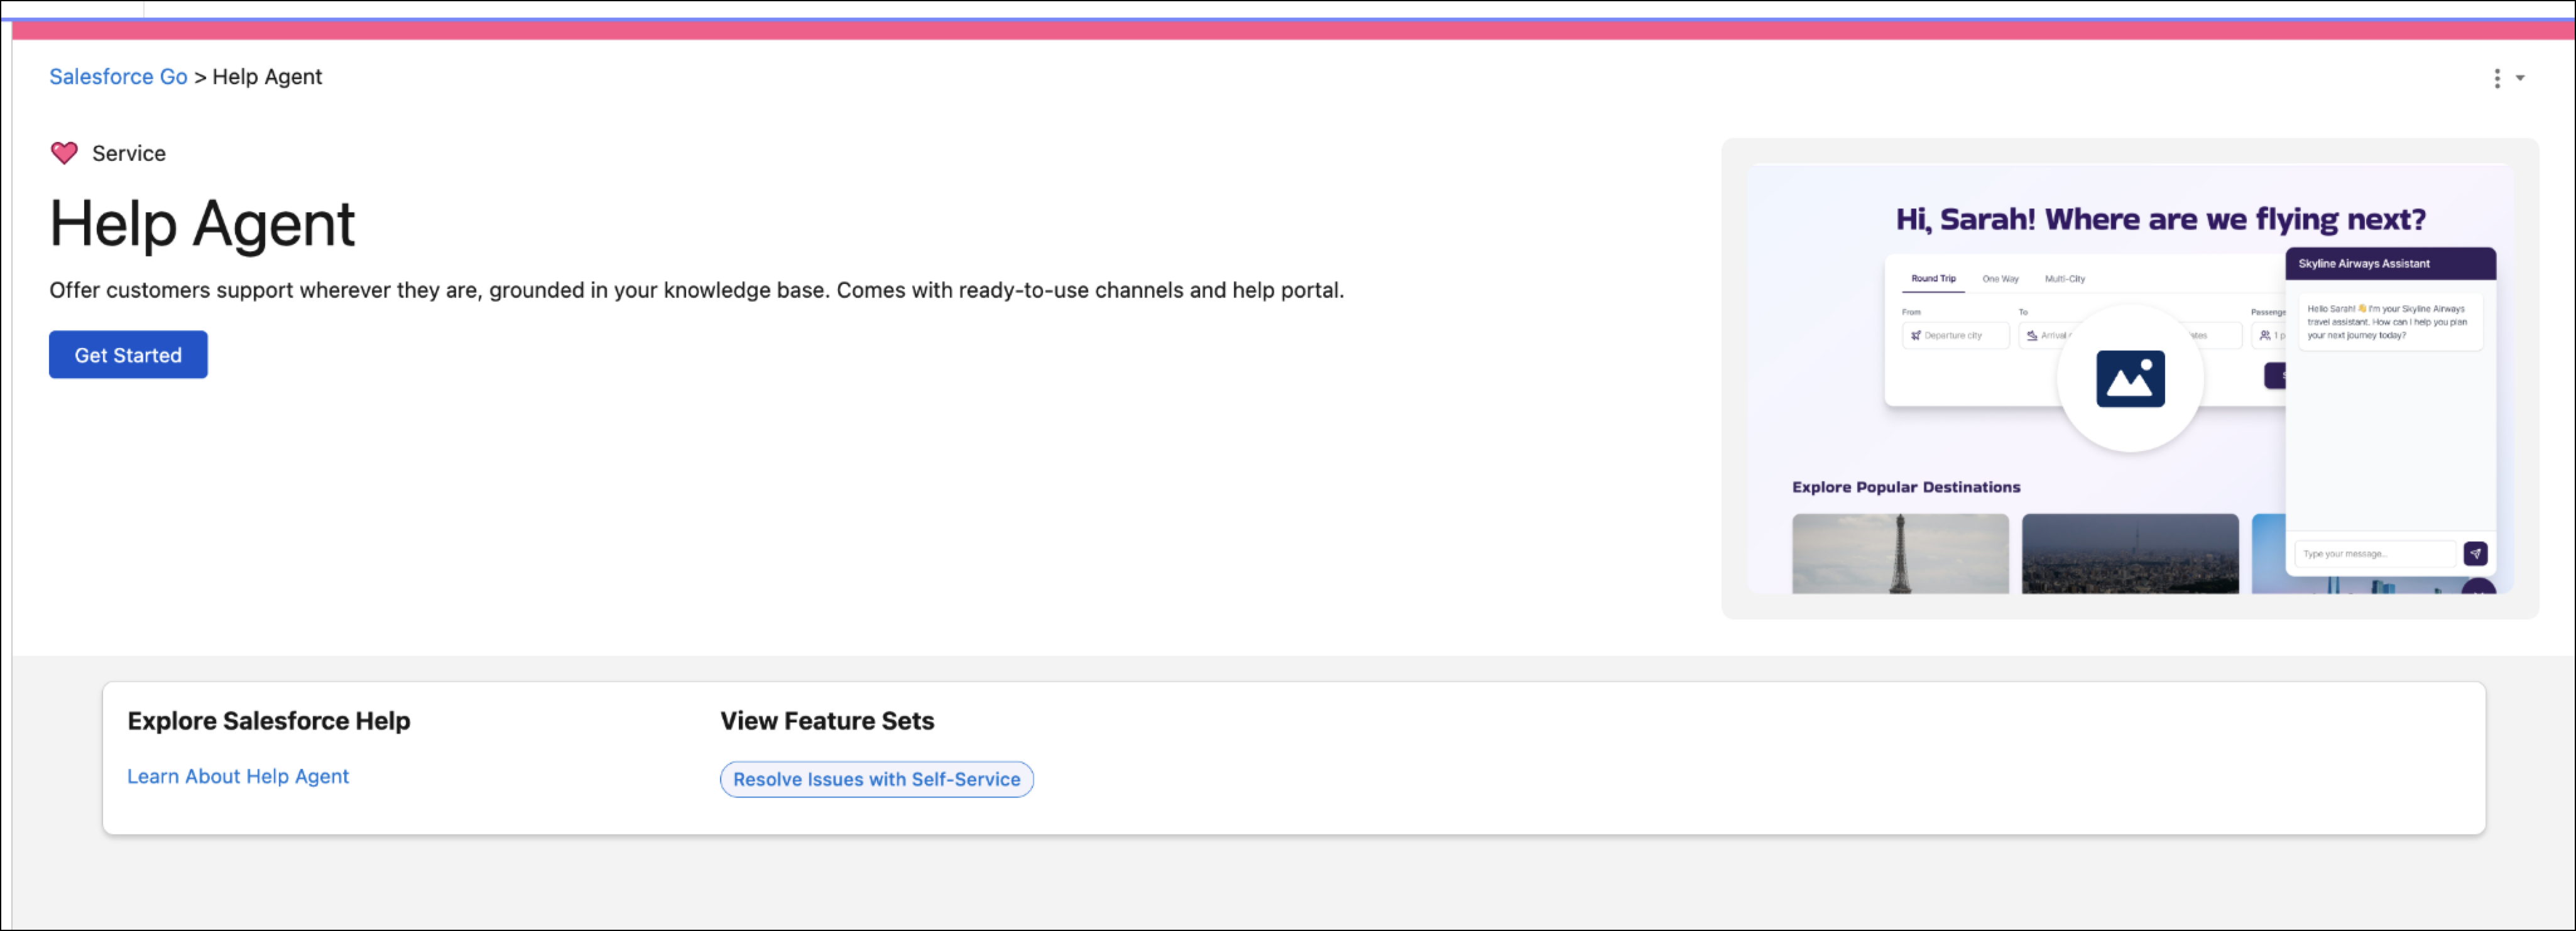The width and height of the screenshot is (2576, 931).
Task: Select Resolve Issues with Self-Service feature set
Action: [877, 780]
